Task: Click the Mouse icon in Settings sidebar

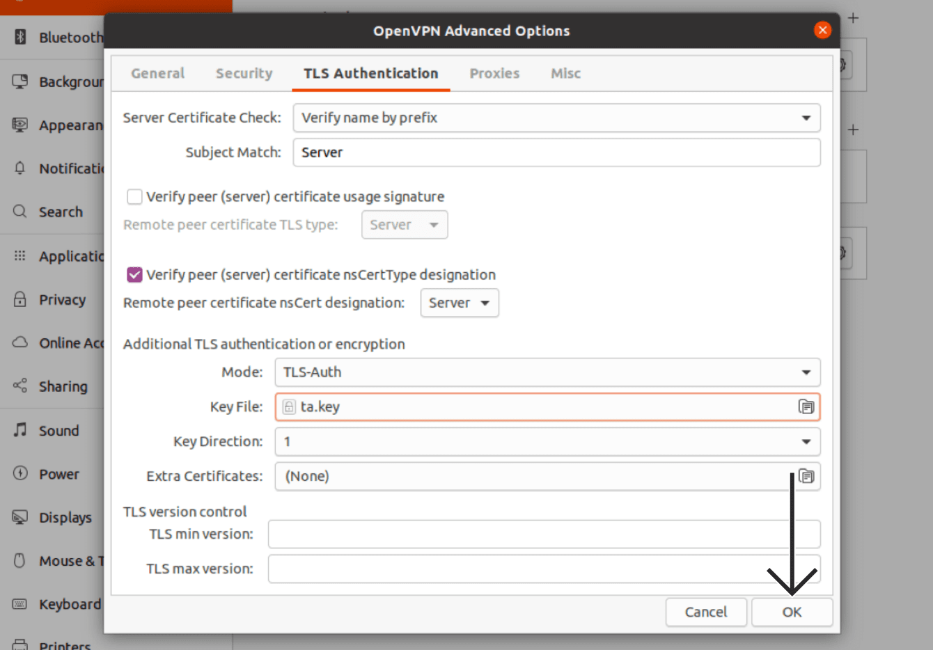Action: point(20,560)
